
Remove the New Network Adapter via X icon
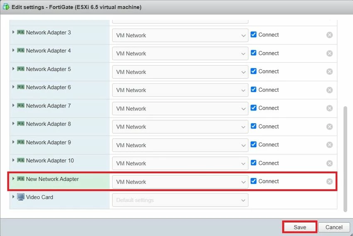(x=329, y=181)
